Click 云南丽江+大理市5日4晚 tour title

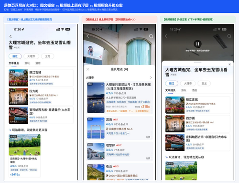(23, 160)
